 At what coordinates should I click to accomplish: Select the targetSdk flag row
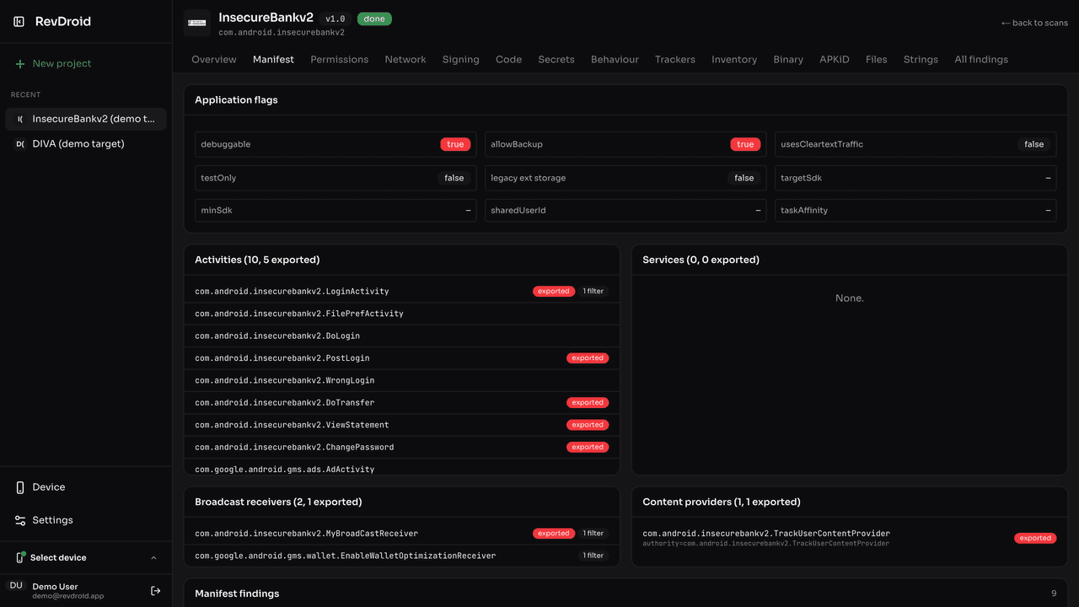[915, 178]
